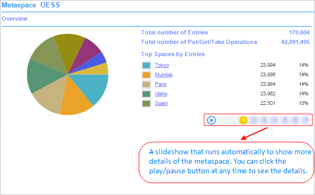Click the Overview section label
Image resolution: width=315 pixels, height=195 pixels.
[14, 19]
